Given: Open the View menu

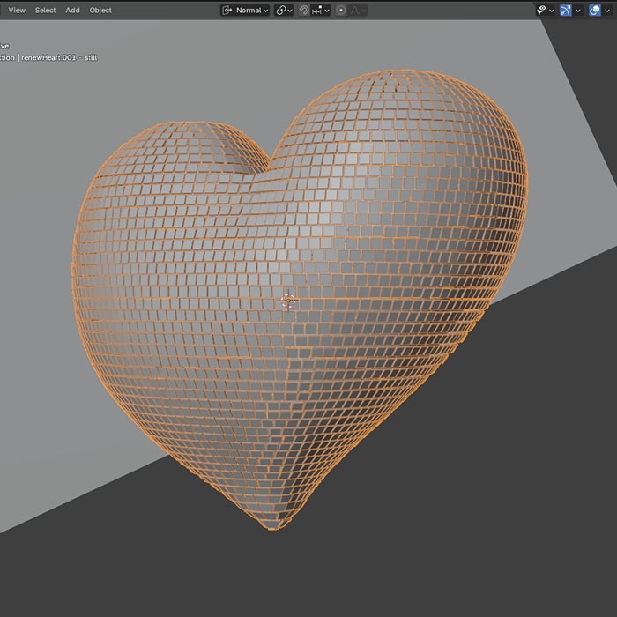Looking at the screenshot, I should pos(17,11).
